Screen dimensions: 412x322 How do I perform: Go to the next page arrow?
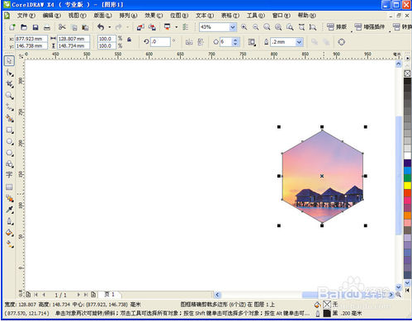point(78,295)
